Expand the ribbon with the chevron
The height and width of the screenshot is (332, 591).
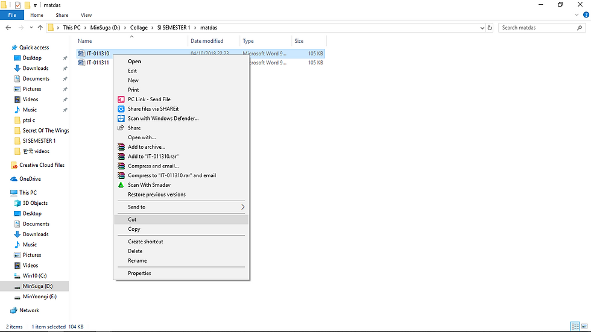(577, 15)
